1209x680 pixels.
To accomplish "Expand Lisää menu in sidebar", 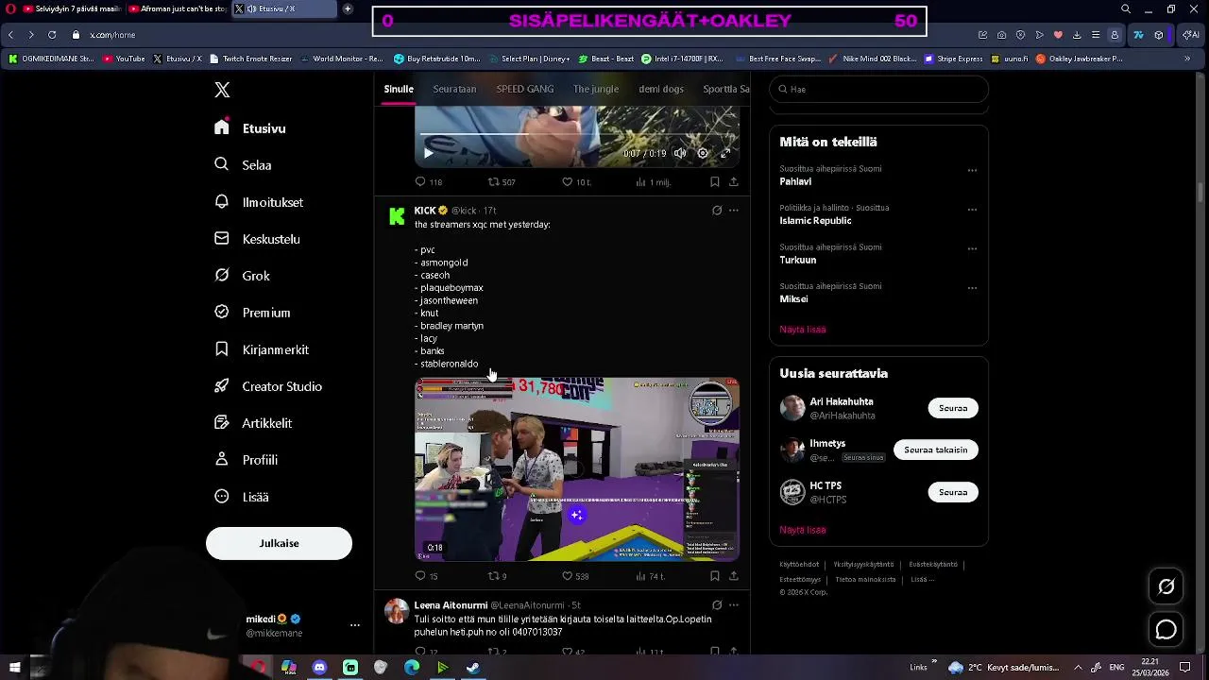I will tap(242, 497).
